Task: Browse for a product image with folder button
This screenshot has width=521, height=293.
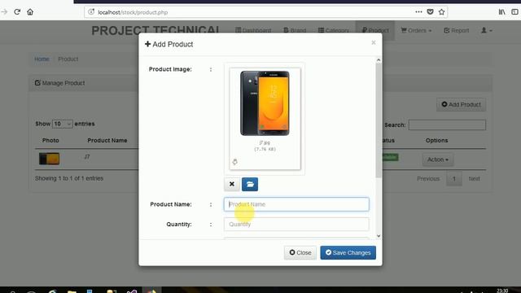Action: click(250, 184)
